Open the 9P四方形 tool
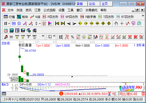The width and height of the screenshot is (146, 103). [x=69, y=17]
